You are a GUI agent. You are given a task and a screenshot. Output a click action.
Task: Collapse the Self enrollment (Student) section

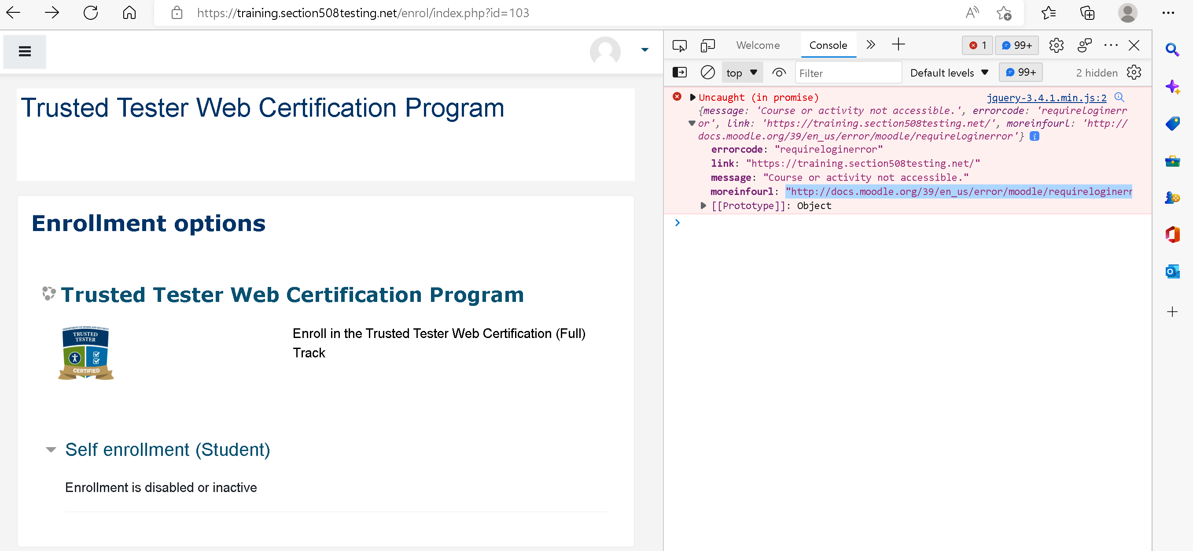pyautogui.click(x=51, y=450)
